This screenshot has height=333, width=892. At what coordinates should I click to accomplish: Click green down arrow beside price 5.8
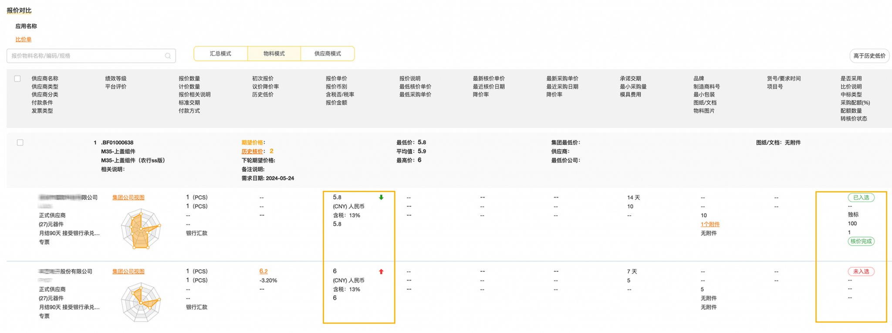click(381, 197)
